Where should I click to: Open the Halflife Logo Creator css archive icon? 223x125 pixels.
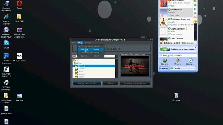pos(20,32)
